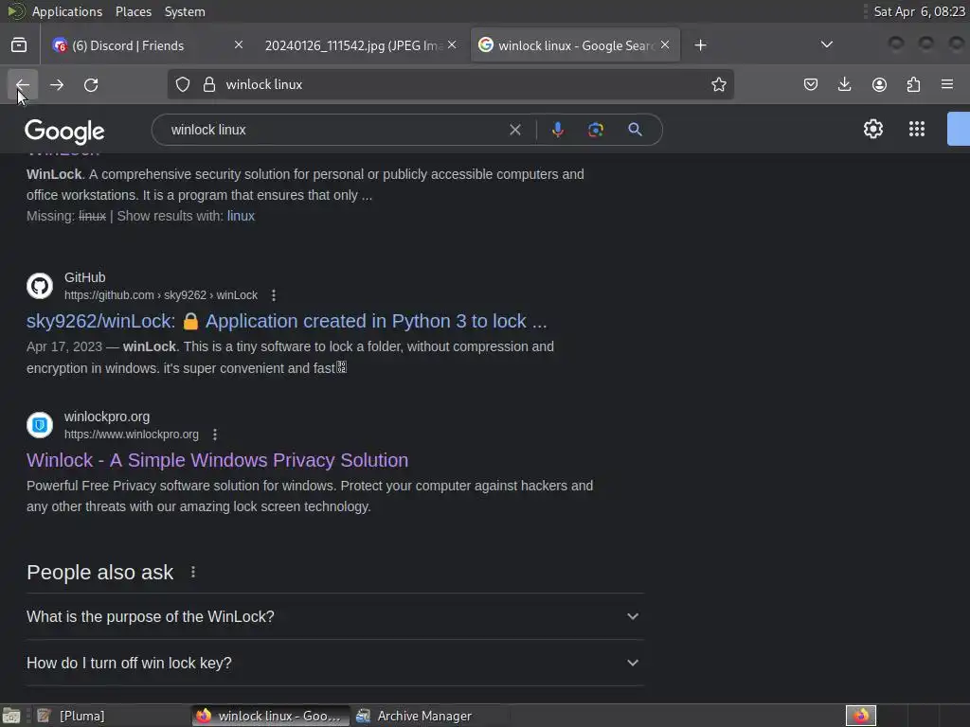
Task: Show desktop via bottom-left taskbar icon
Action: click(11, 716)
